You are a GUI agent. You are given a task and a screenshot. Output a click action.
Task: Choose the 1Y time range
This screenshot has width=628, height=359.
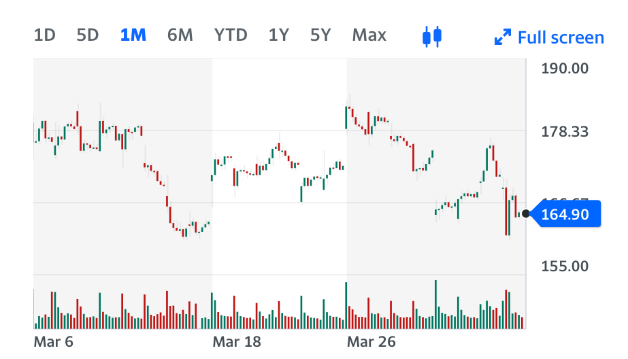[279, 35]
